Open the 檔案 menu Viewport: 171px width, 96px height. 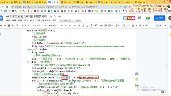(8, 21)
